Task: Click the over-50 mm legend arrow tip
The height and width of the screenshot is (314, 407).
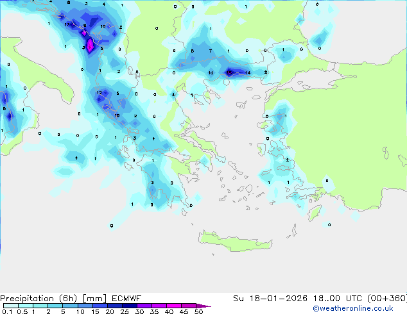Action: tap(203, 306)
